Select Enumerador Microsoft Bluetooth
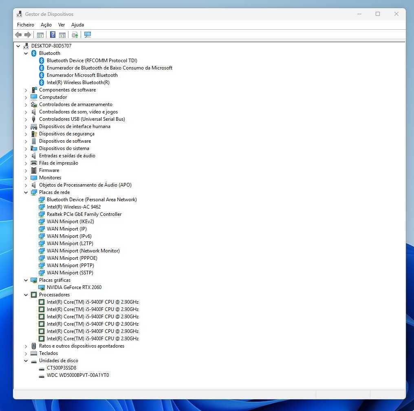 tap(82, 75)
